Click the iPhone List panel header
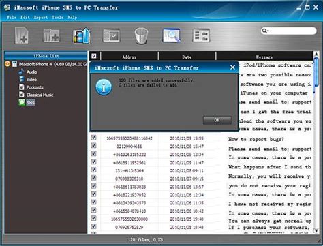 46,56
